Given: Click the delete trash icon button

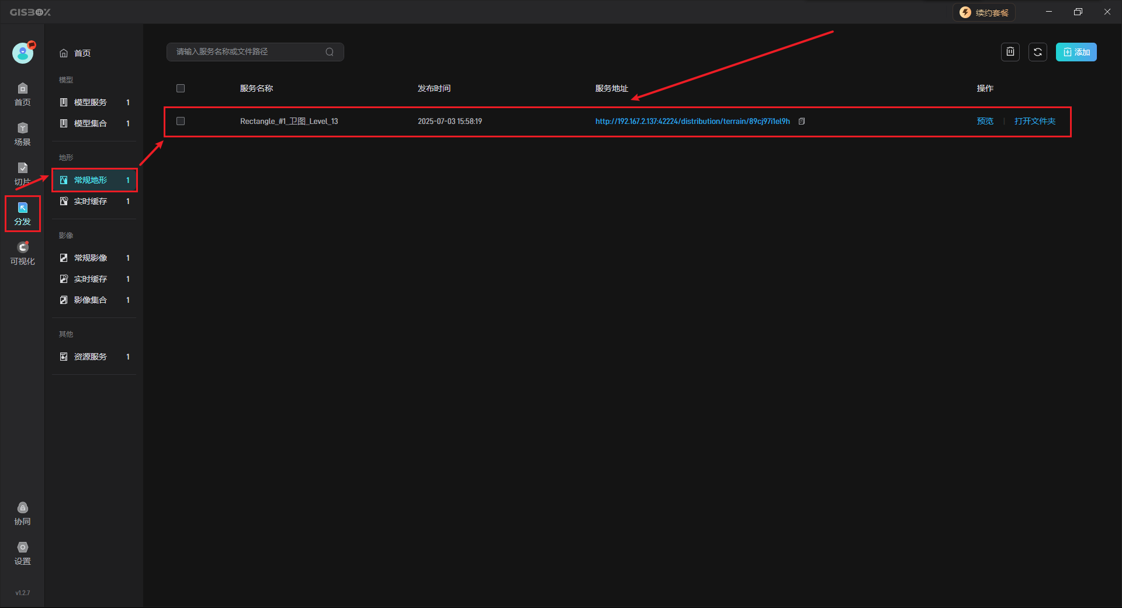Looking at the screenshot, I should click(1010, 52).
